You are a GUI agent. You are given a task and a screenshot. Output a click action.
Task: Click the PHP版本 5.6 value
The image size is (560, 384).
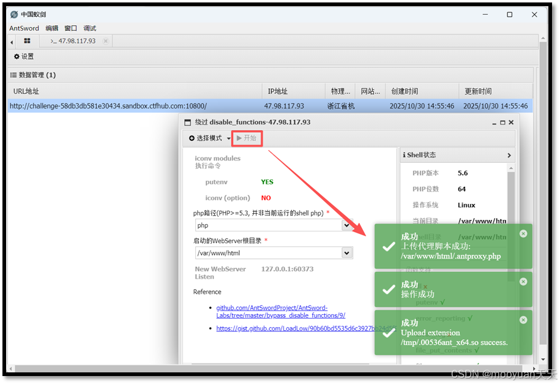point(463,173)
